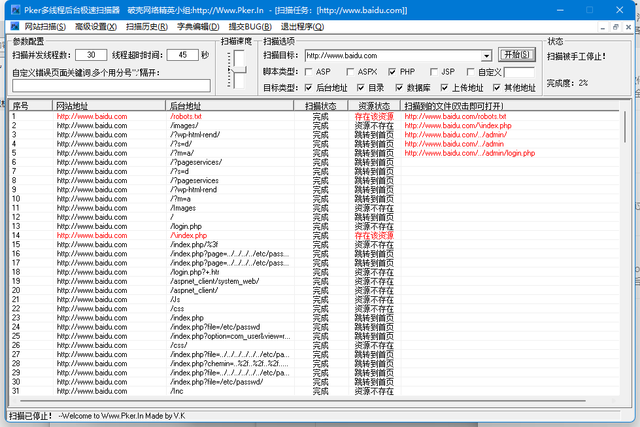Sort by the 扫描状态 column header
The image size is (640, 427).
(321, 106)
